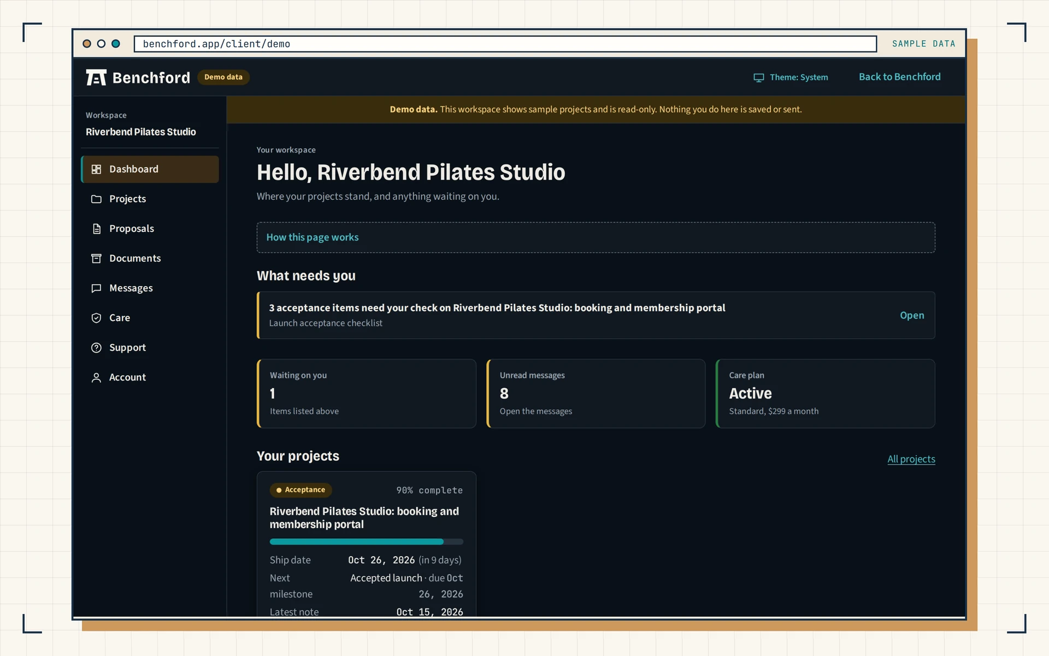Click the teal window control dot
The height and width of the screenshot is (656, 1049).
coord(116,44)
